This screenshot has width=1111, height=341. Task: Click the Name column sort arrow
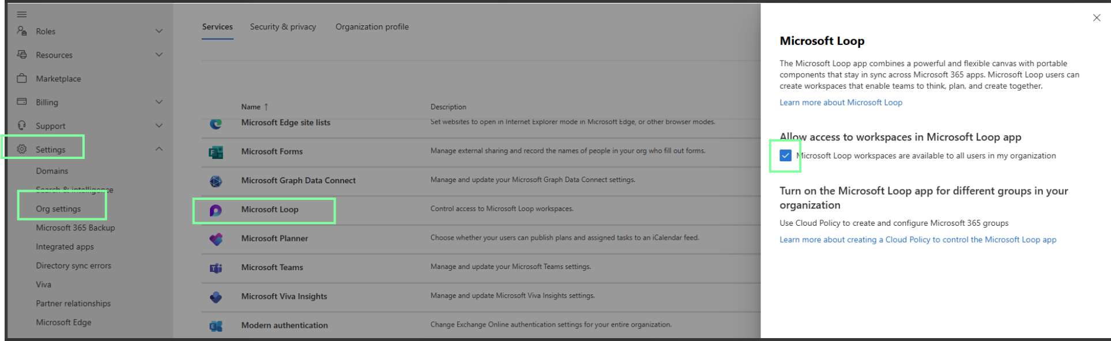(x=266, y=107)
